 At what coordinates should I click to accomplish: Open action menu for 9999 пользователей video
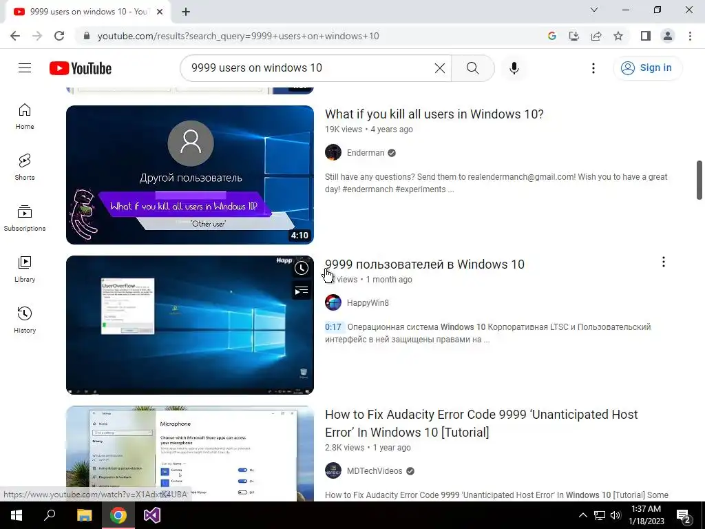[x=663, y=262]
